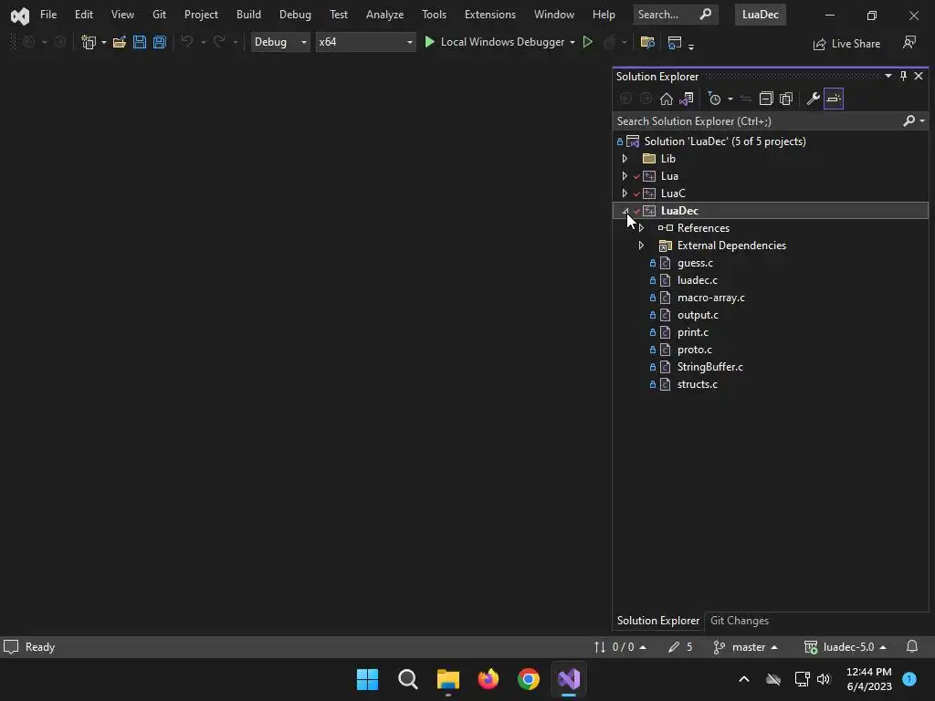This screenshot has height=701, width=935.
Task: Open File Explorer from taskbar
Action: pyautogui.click(x=447, y=679)
